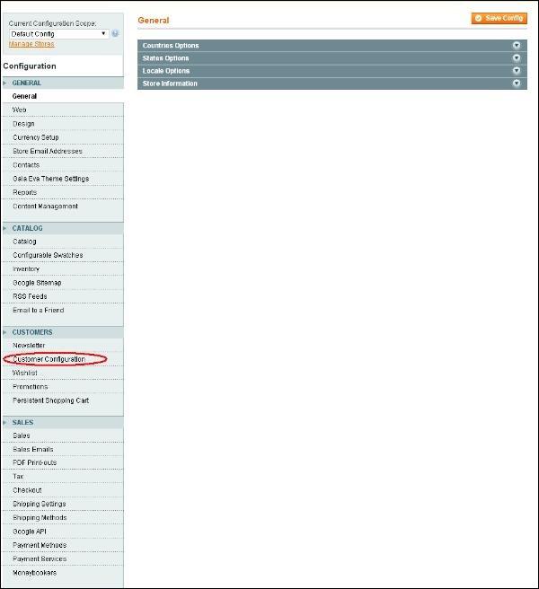This screenshot has width=539, height=589.
Task: Go to Checkout configuration
Action: [x=27, y=490]
